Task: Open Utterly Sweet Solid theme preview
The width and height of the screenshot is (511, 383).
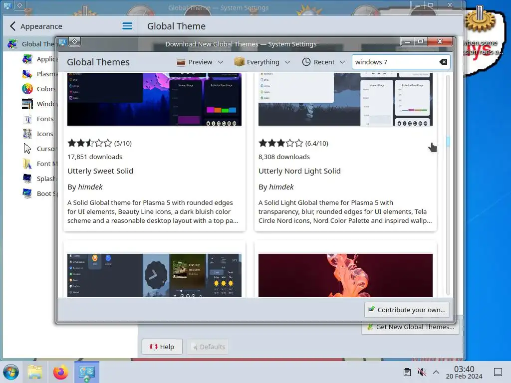Action: tap(155, 99)
